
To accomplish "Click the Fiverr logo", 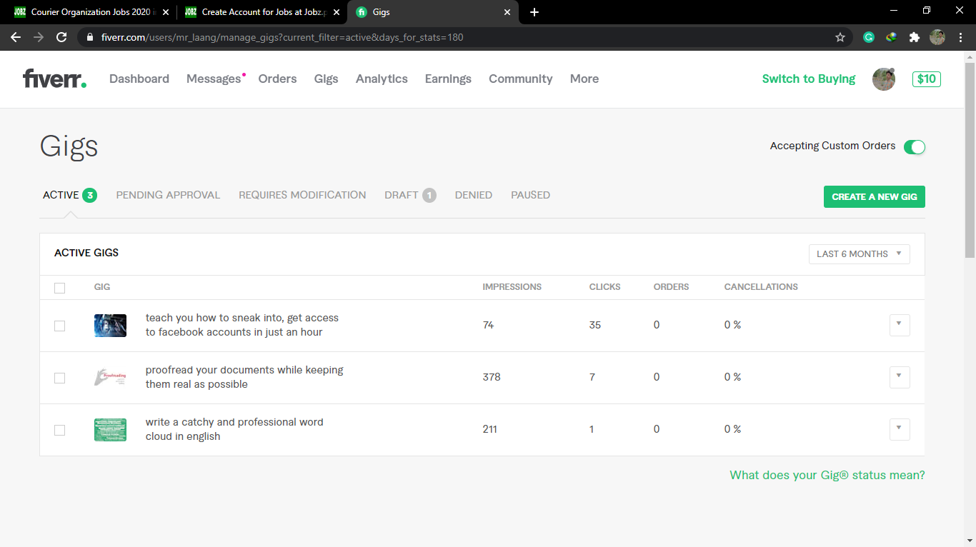I will coord(54,79).
